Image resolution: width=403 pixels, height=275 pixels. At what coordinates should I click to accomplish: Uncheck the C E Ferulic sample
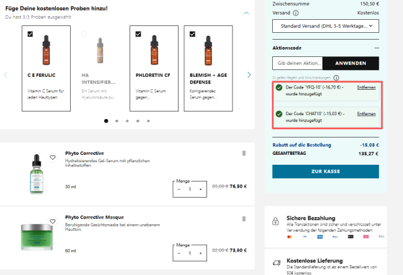pyautogui.click(x=30, y=34)
